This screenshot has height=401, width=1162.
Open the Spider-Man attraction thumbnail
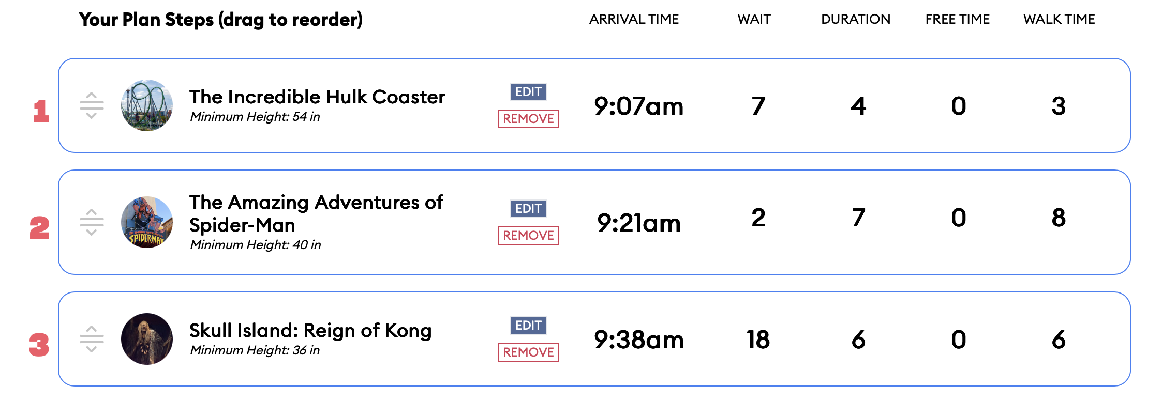coord(147,222)
